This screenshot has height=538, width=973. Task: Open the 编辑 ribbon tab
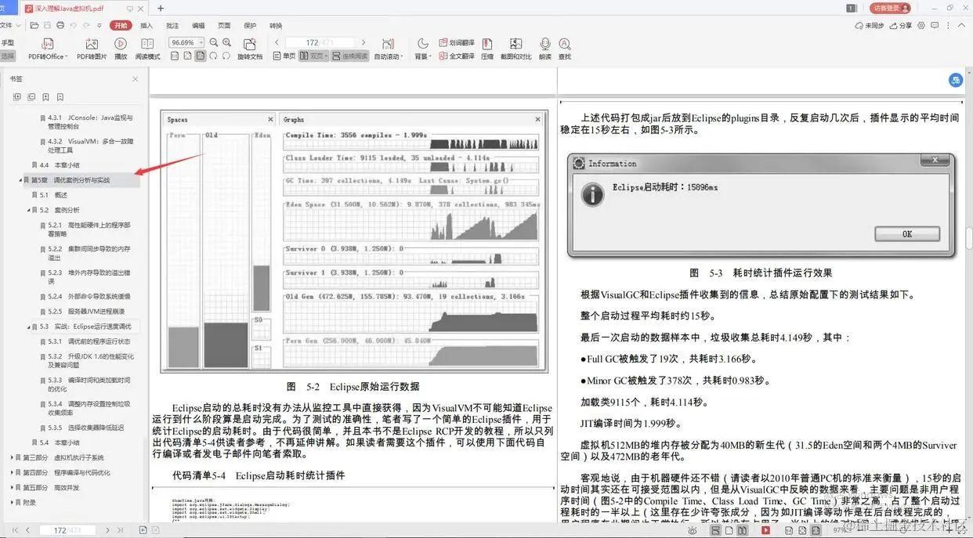coord(198,25)
